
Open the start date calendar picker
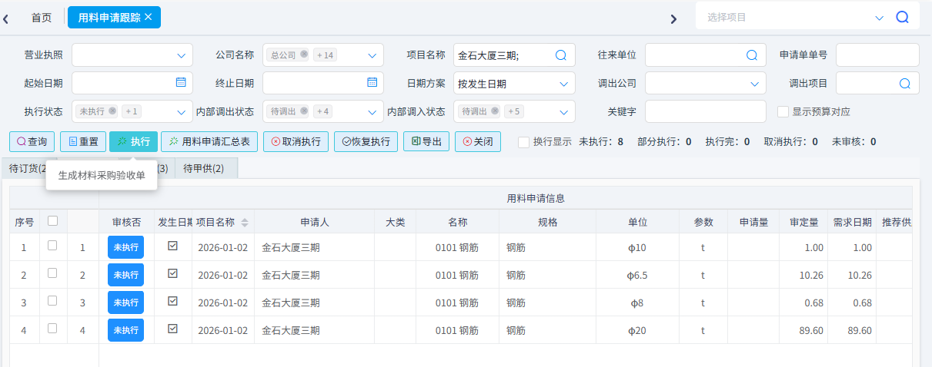[x=181, y=83]
